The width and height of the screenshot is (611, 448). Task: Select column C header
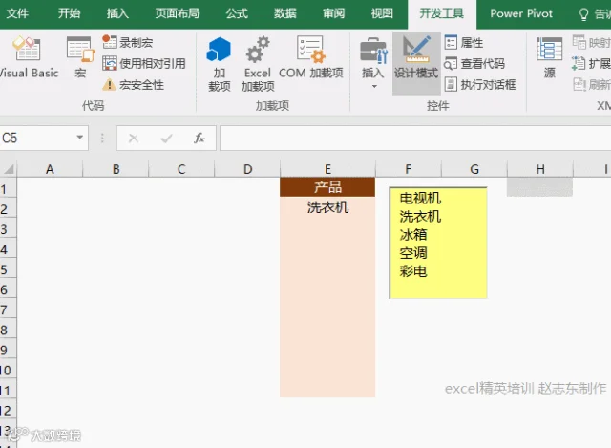[x=181, y=169]
